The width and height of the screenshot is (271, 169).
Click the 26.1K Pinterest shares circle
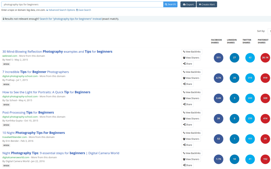[265, 58]
